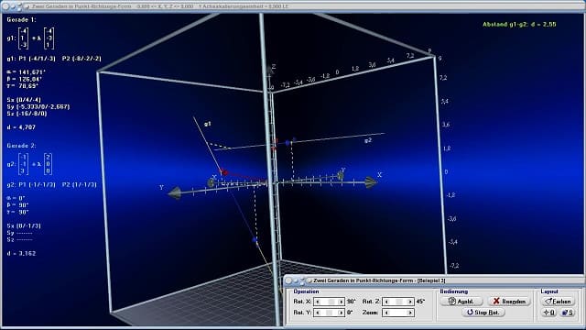Click the 'd = 4,707' value
586x330 pixels.
[21, 127]
